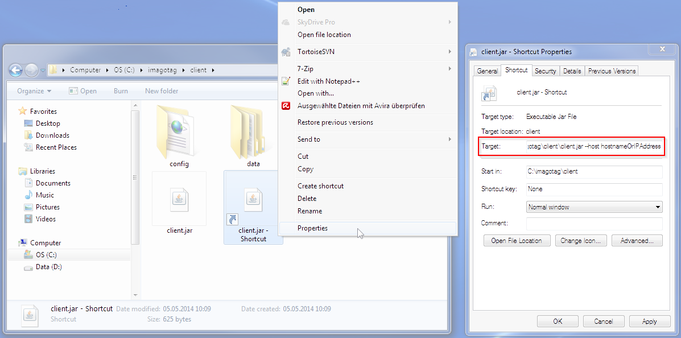Expand the Send to submenu
This screenshot has height=338, width=681.
coord(450,139)
